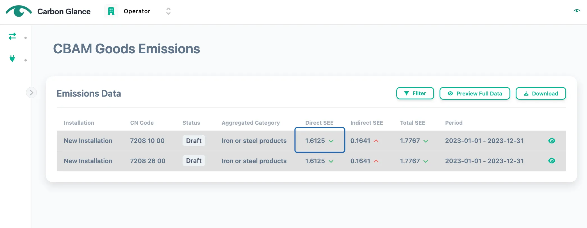The width and height of the screenshot is (587, 228).
Task: Open the green plug sidebar icon
Action: 12,58
